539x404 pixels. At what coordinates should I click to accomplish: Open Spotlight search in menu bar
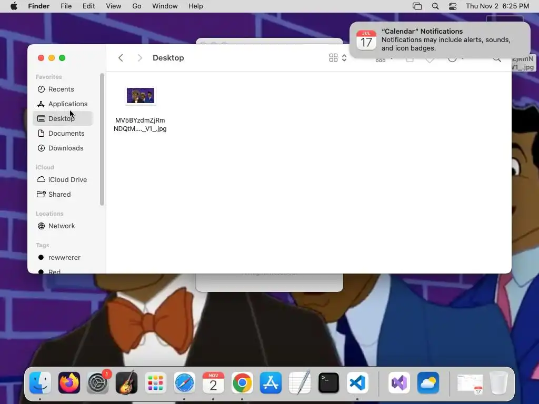[435, 6]
